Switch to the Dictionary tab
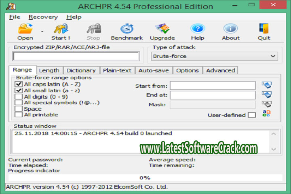 81,70
